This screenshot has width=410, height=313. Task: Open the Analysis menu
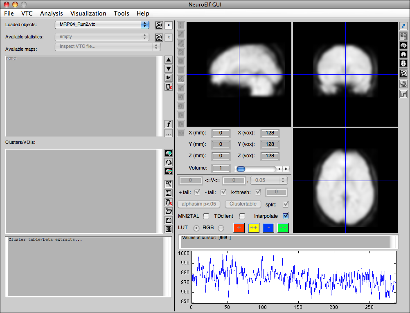[x=52, y=13]
